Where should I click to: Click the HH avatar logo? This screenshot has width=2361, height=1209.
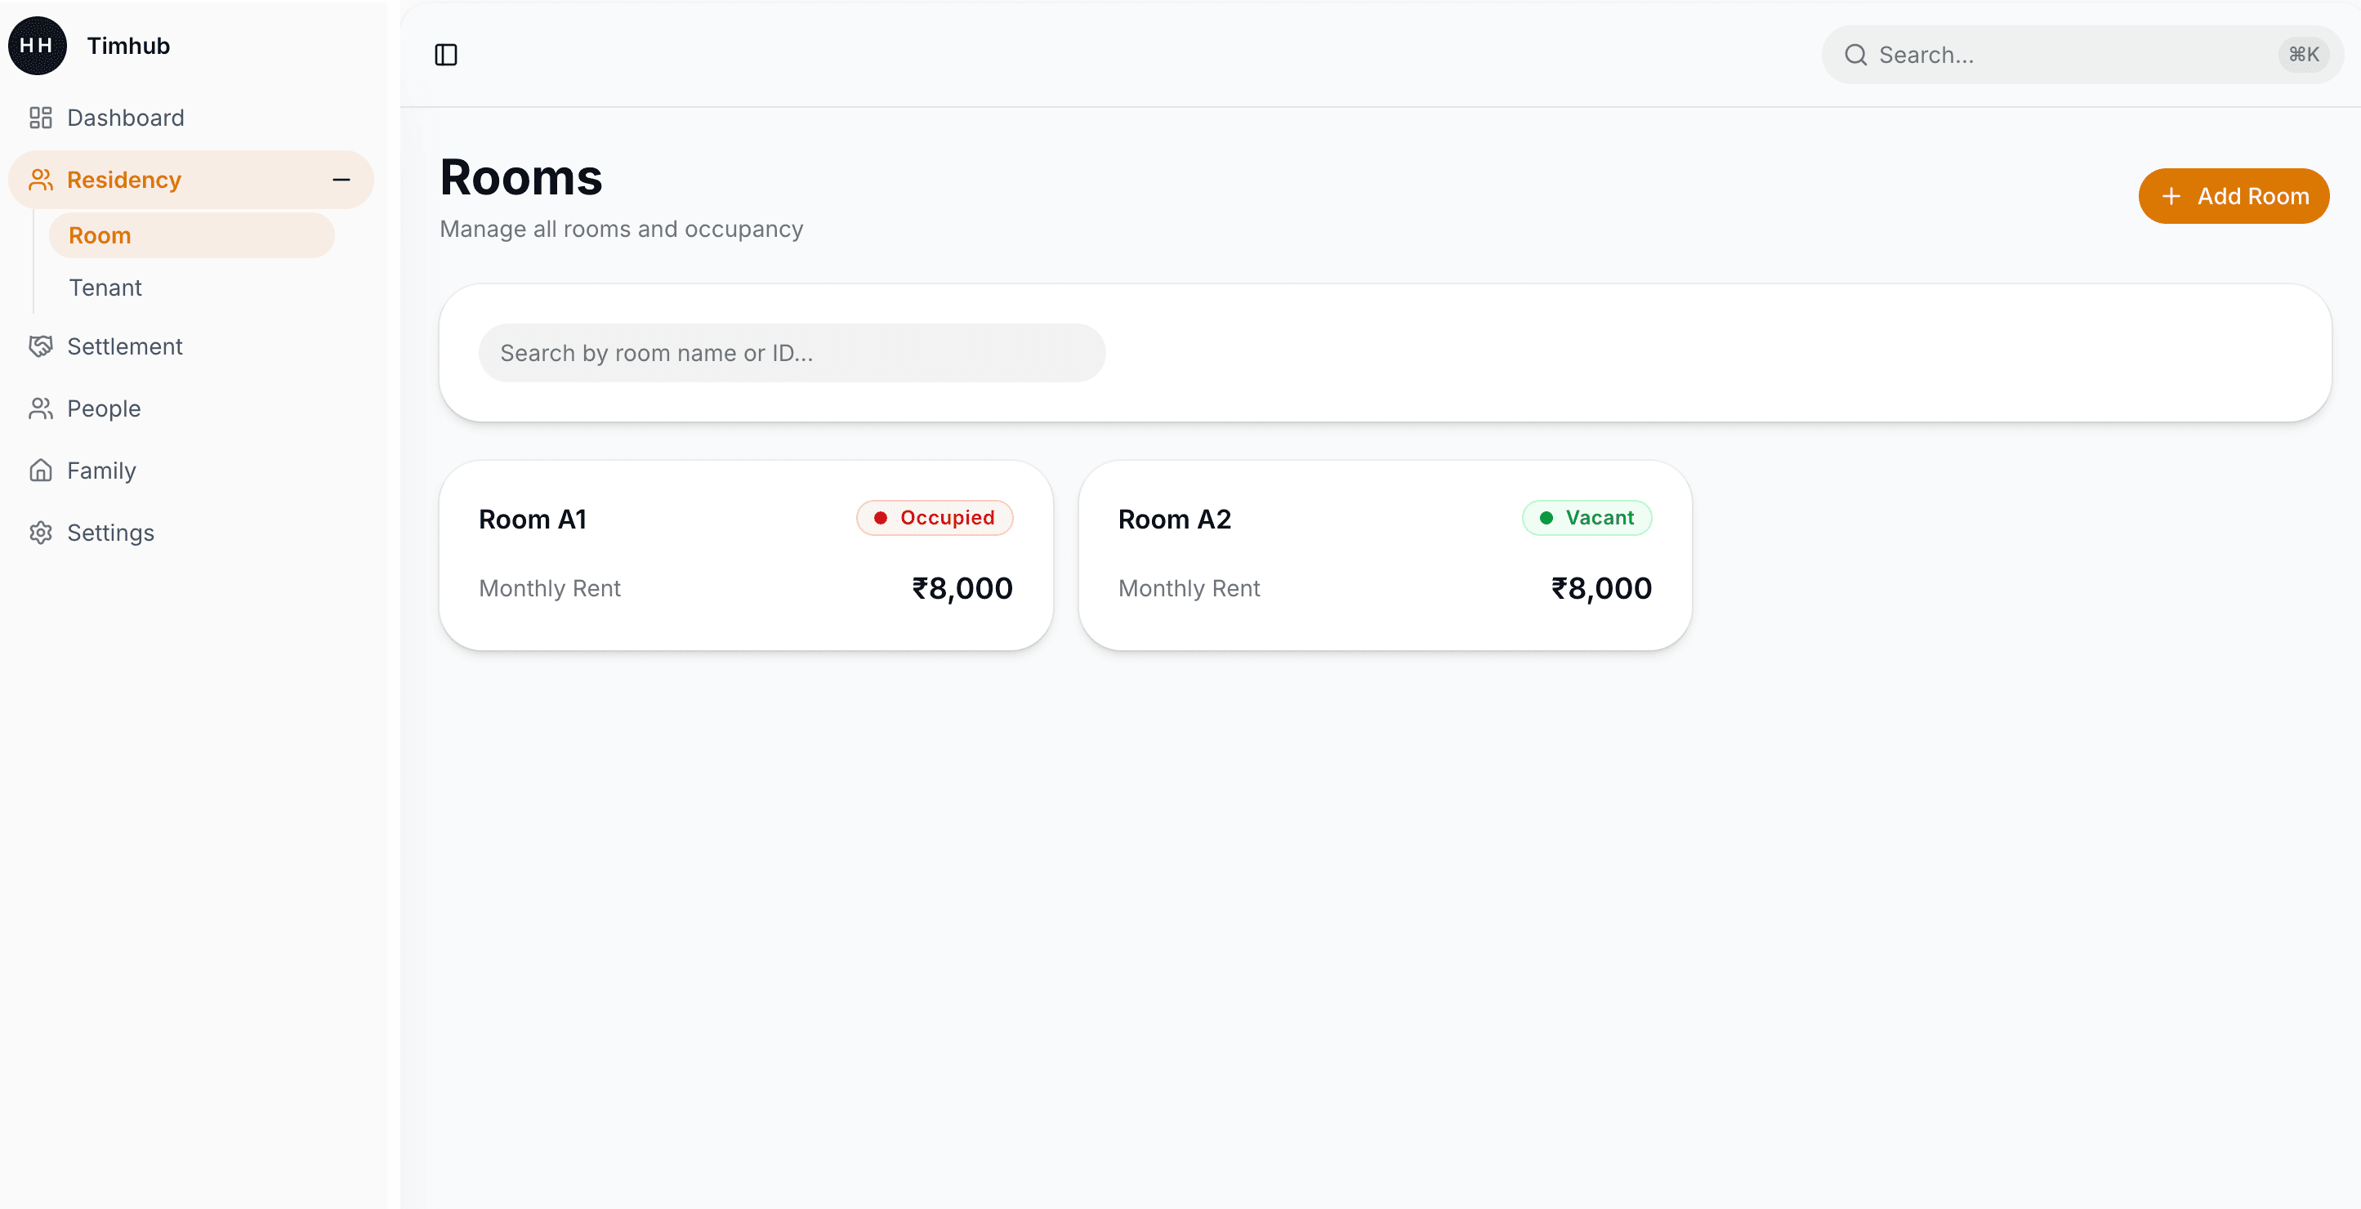tap(38, 46)
